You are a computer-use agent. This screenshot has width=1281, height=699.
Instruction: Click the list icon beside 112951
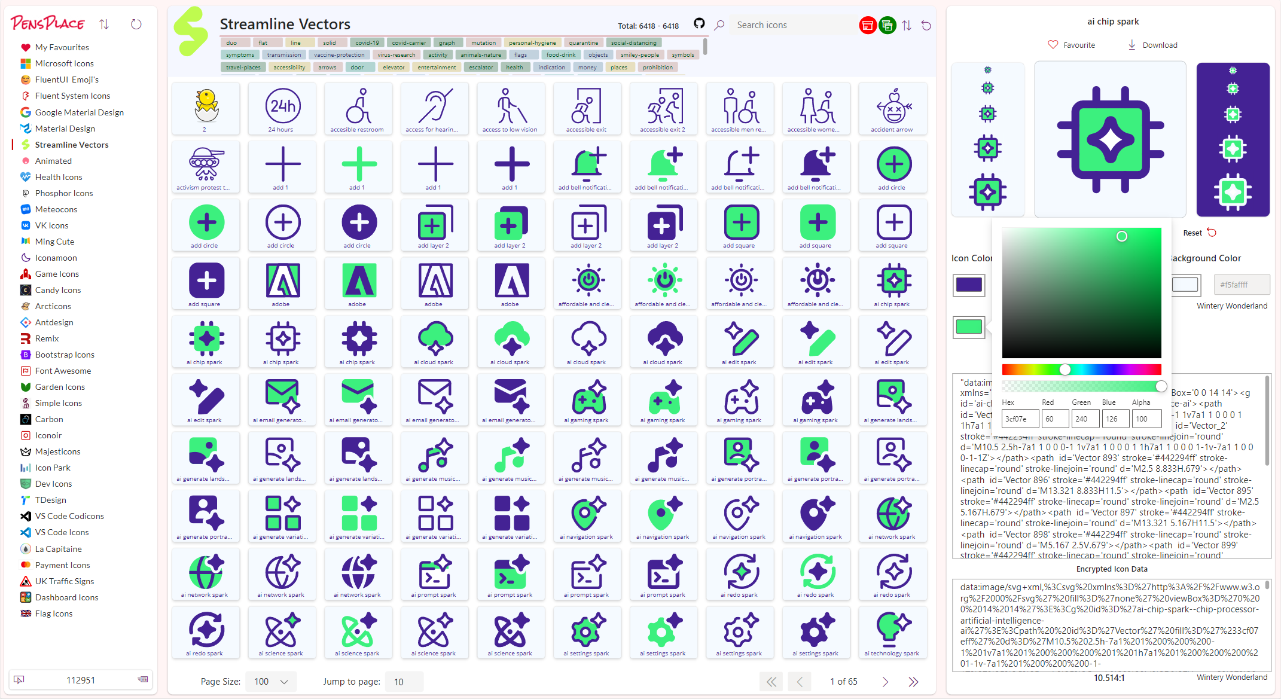pyautogui.click(x=143, y=680)
